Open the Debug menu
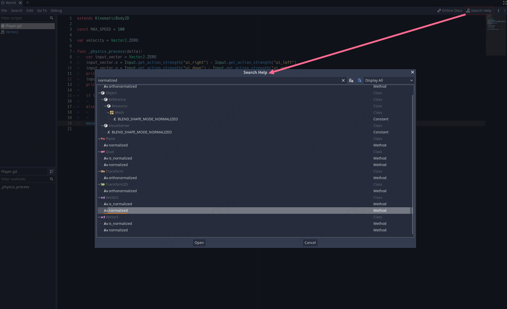Viewport: 507px width, 309px height. tap(56, 11)
